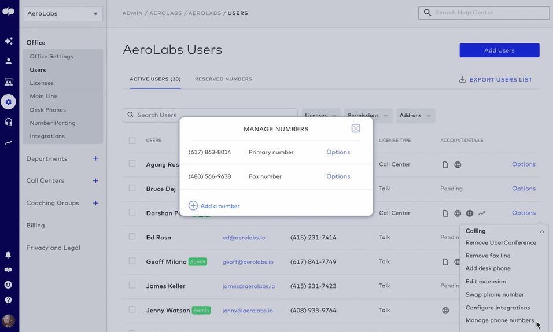The height and width of the screenshot is (332, 553).
Task: Check the Bruce Dej row checkbox
Action: [x=132, y=188]
